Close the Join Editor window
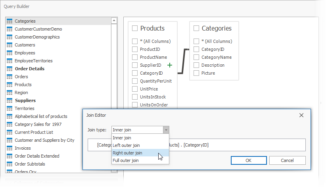326x187 pixels. coord(301,115)
